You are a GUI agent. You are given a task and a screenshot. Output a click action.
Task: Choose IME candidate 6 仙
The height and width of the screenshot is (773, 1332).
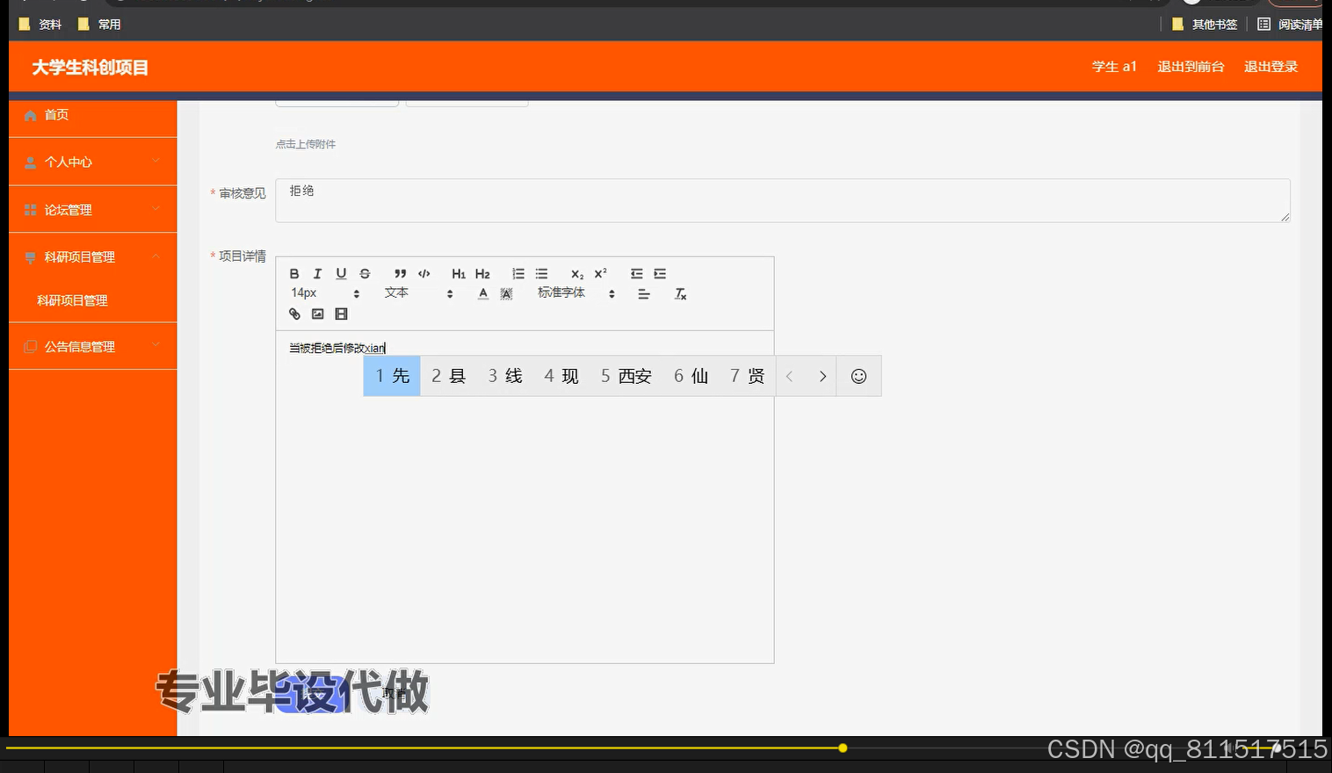(x=691, y=376)
